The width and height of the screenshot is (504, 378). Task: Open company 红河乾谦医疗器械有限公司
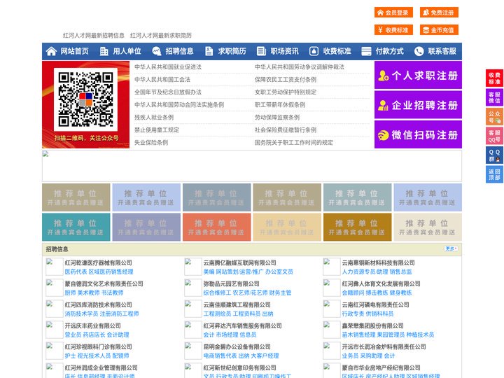pyautogui.click(x=99, y=262)
